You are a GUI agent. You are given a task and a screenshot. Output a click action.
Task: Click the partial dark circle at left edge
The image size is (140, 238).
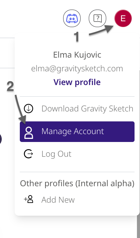coord(1,139)
